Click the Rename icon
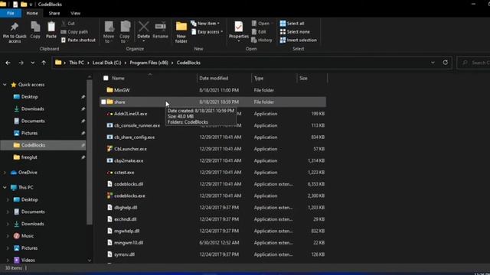 pos(160,27)
